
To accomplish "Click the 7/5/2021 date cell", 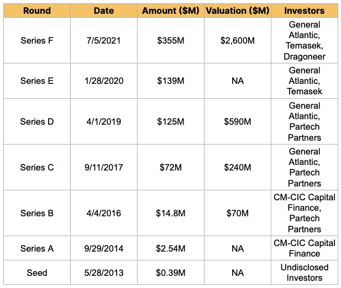I will point(105,41).
